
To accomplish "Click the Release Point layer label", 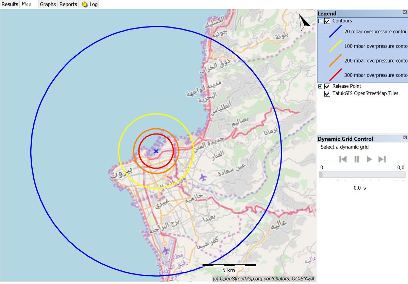I will (347, 86).
